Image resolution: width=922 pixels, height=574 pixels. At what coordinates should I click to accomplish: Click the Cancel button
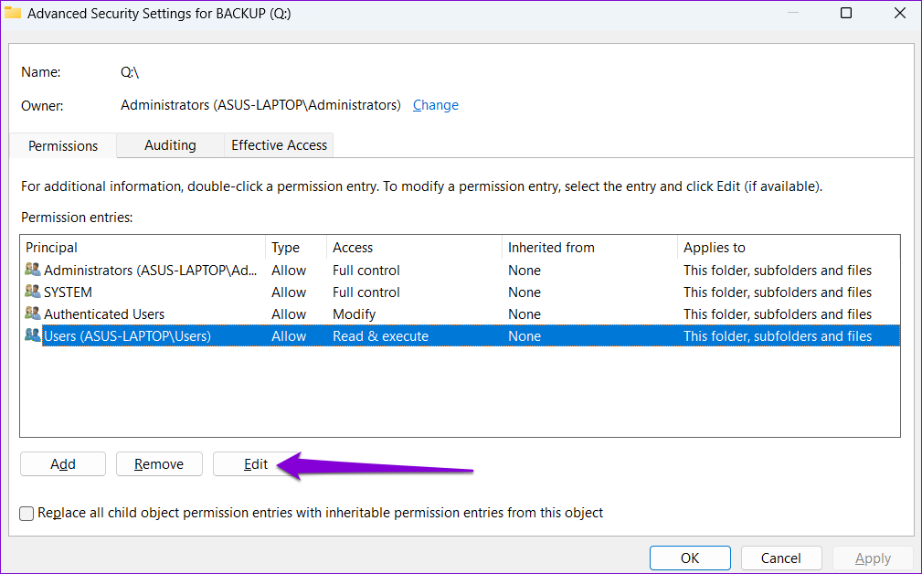point(781,558)
